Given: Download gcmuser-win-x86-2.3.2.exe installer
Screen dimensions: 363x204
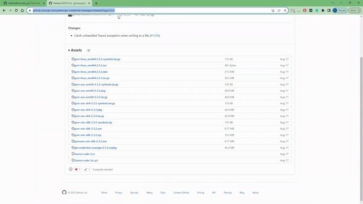Looking at the screenshot, I should point(91,141).
